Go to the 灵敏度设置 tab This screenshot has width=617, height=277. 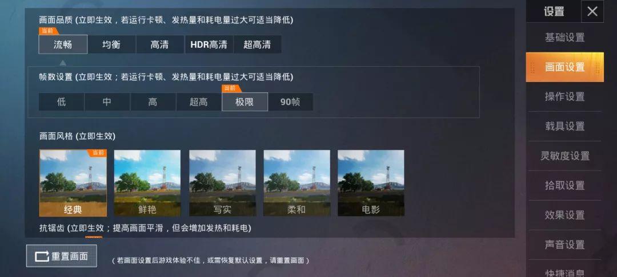tap(564, 156)
